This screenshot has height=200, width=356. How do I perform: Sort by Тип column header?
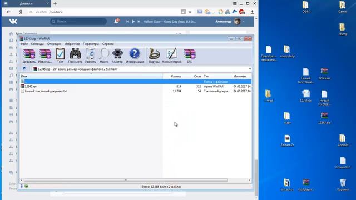click(217, 76)
